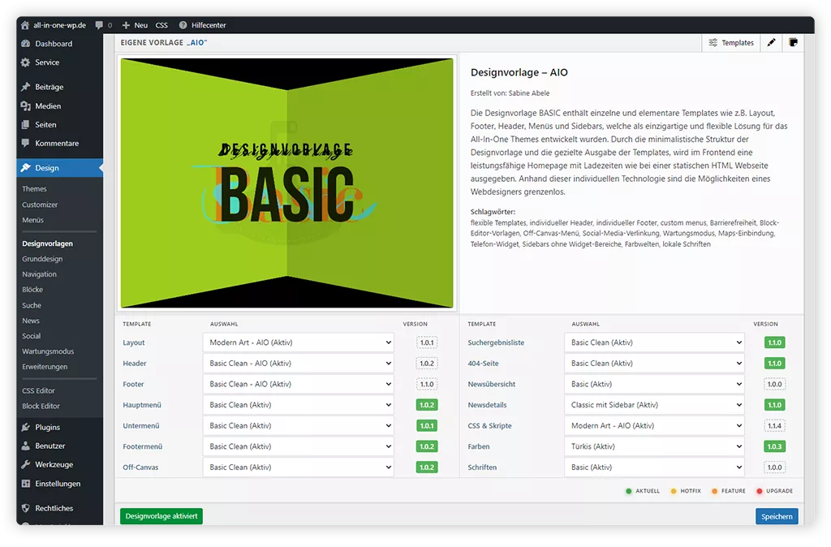
Task: Expand the Farben selection dropdown
Action: [x=654, y=446]
